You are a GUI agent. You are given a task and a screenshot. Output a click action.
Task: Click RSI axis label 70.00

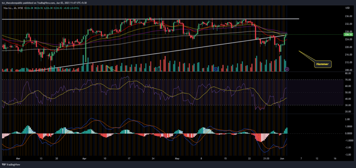pyautogui.click(x=348, y=80)
